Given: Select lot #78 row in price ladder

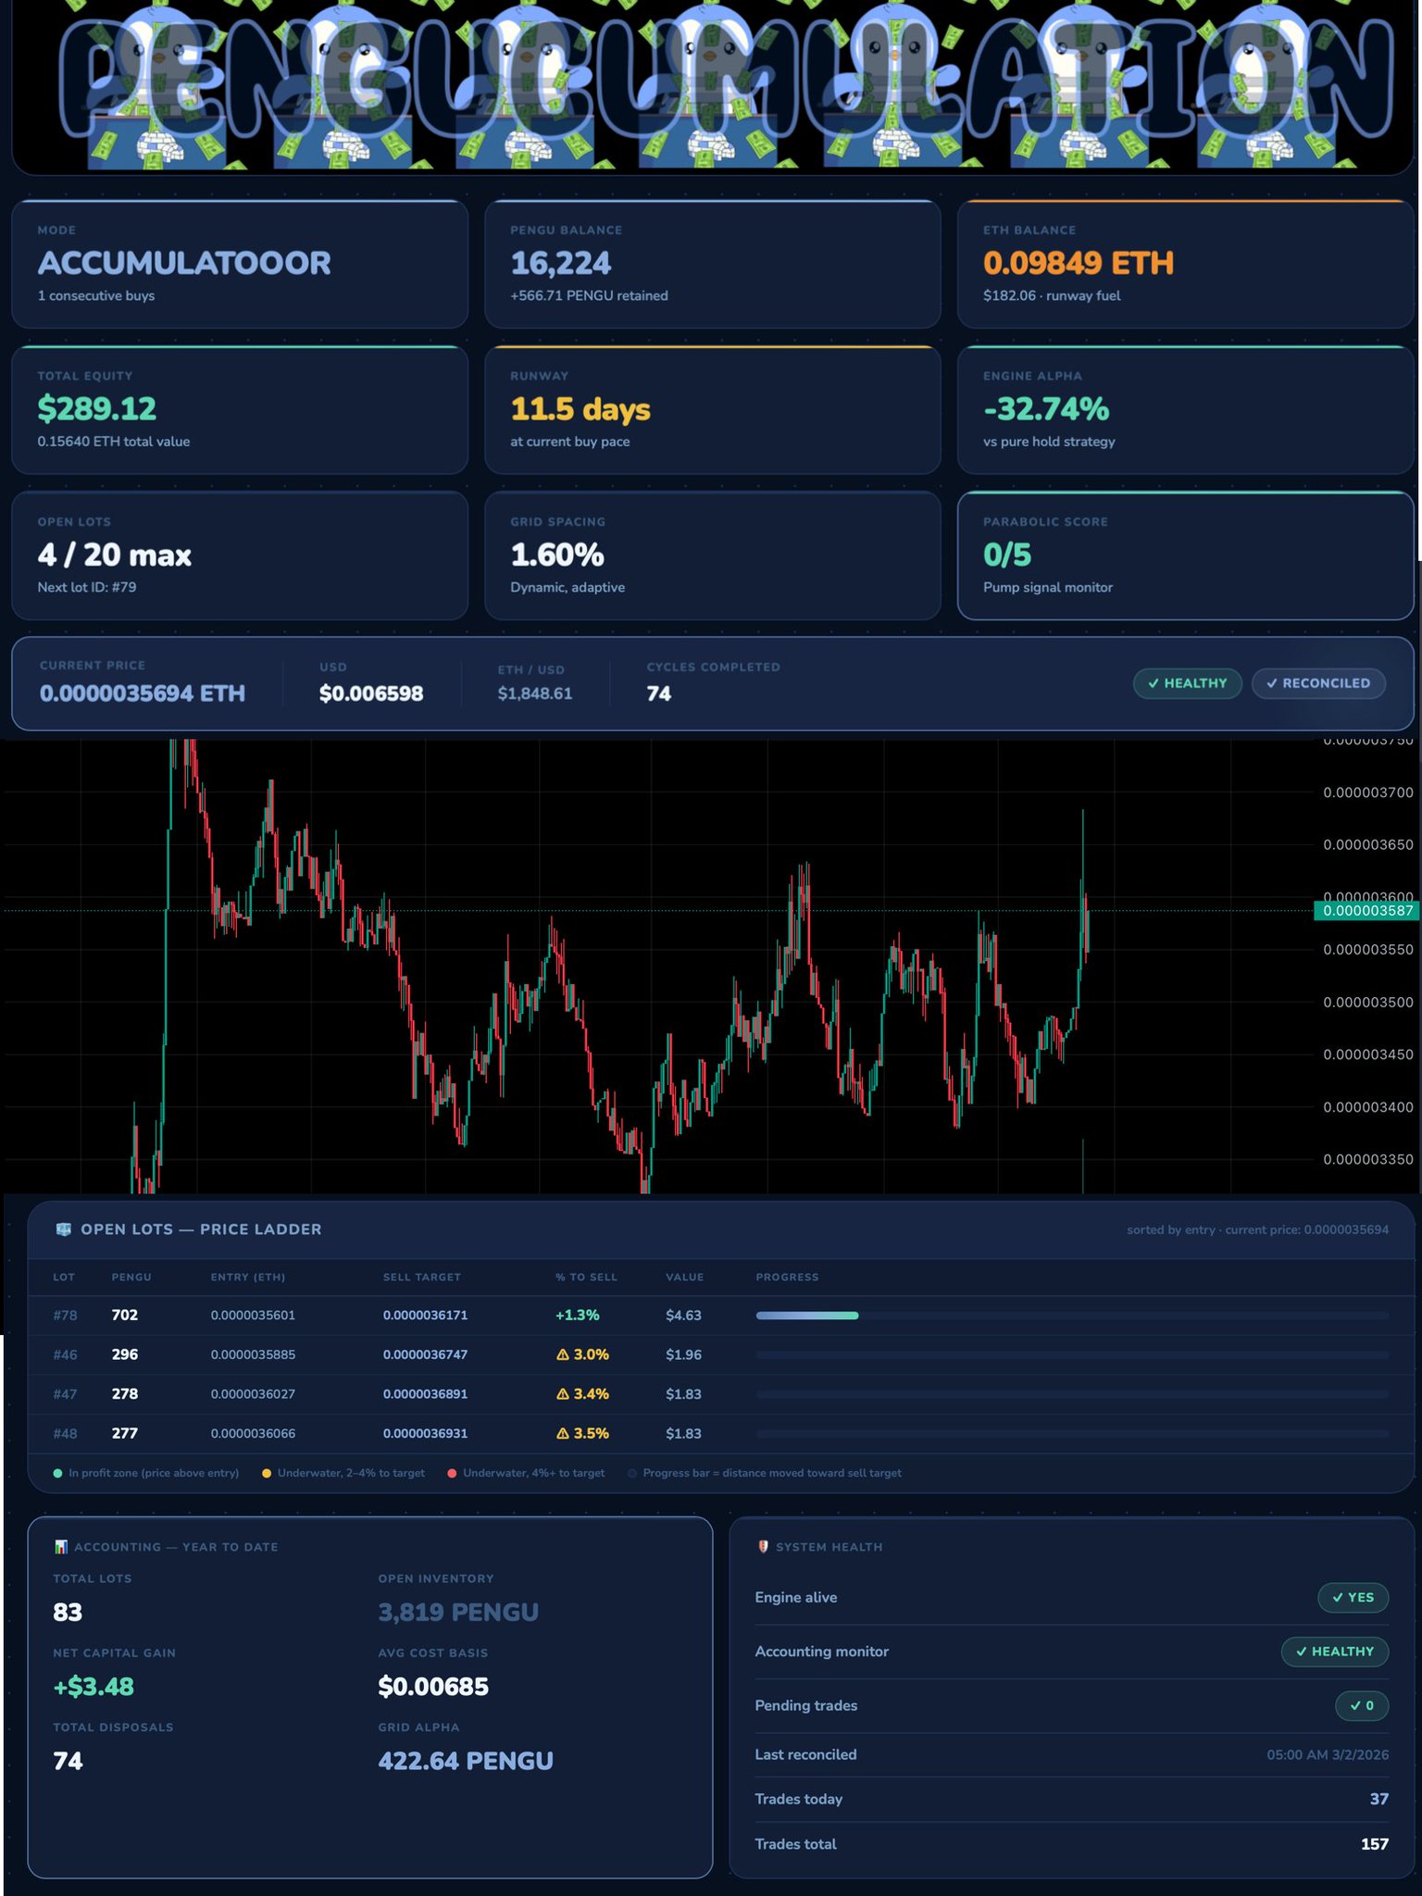Looking at the screenshot, I should click(720, 1316).
